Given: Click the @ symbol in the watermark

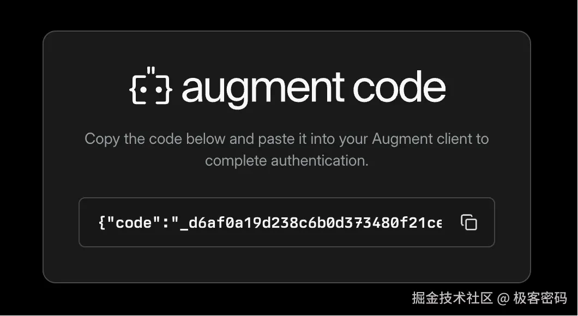Looking at the screenshot, I should 503,299.
